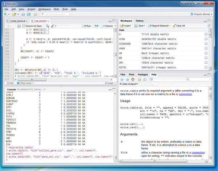Open the Save dropdown in Workspace
218x171 pixels.
point(140,26)
